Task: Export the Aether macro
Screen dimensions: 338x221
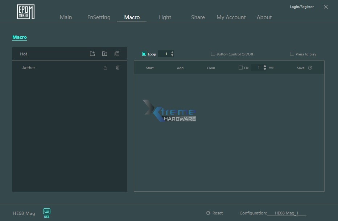Action: click(105, 67)
